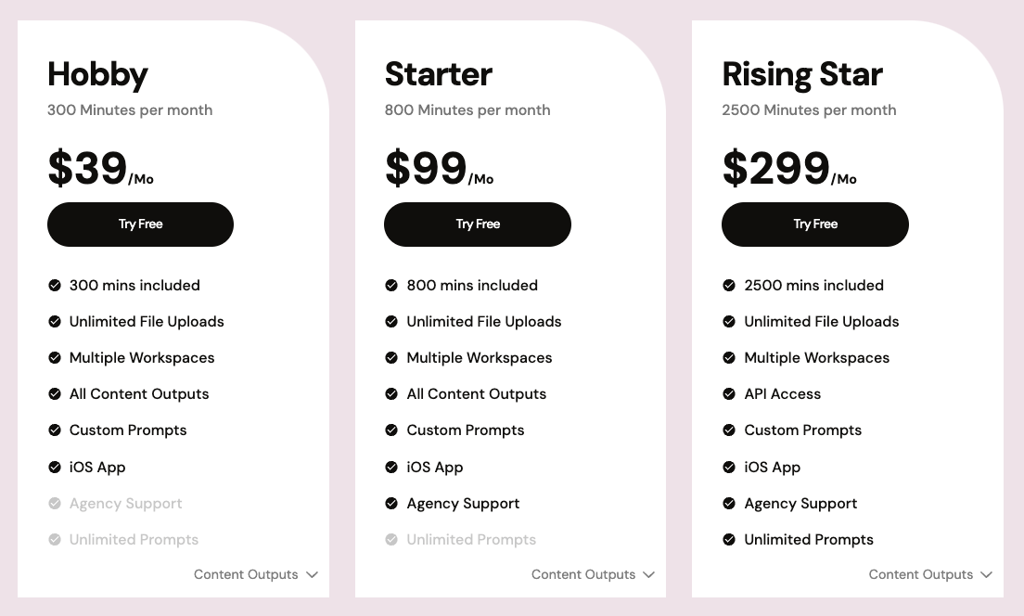Click the checkmark beside Custom Prompts in Rising Star
The height and width of the screenshot is (616, 1024).
pos(730,430)
